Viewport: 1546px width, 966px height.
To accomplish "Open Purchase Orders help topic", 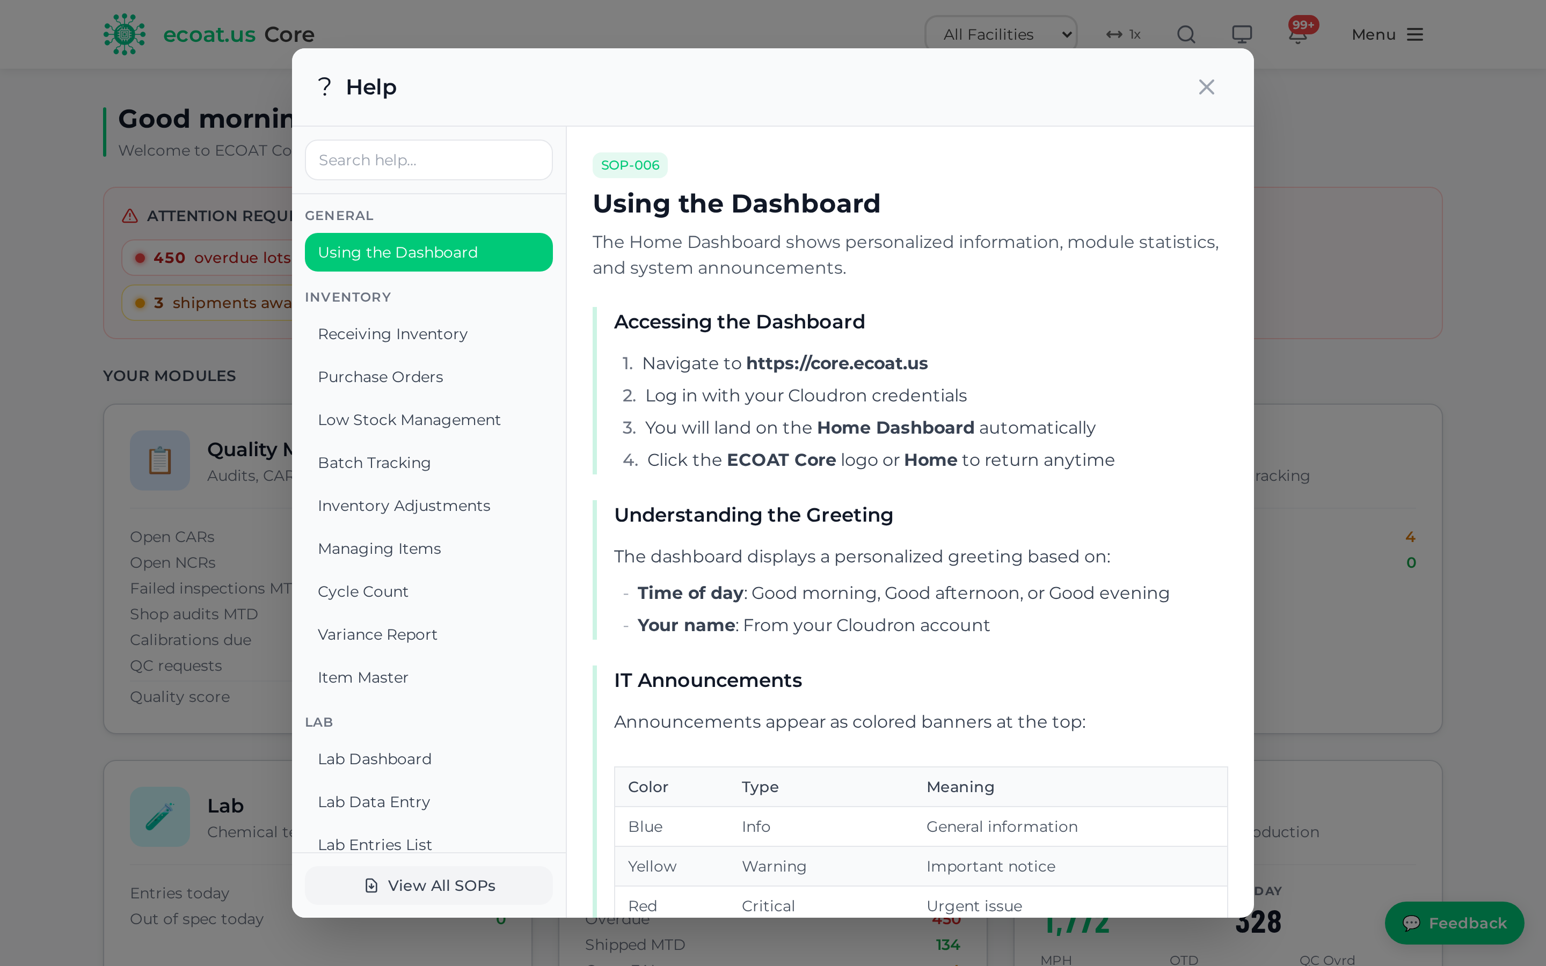I will (429, 377).
